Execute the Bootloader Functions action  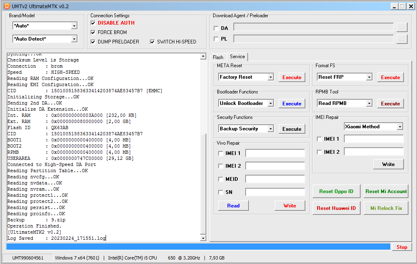click(x=292, y=104)
